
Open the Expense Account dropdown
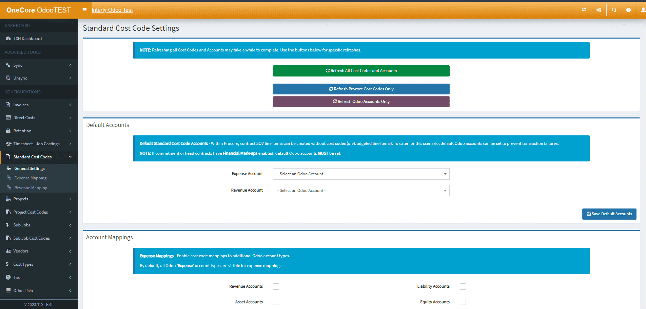point(361,174)
